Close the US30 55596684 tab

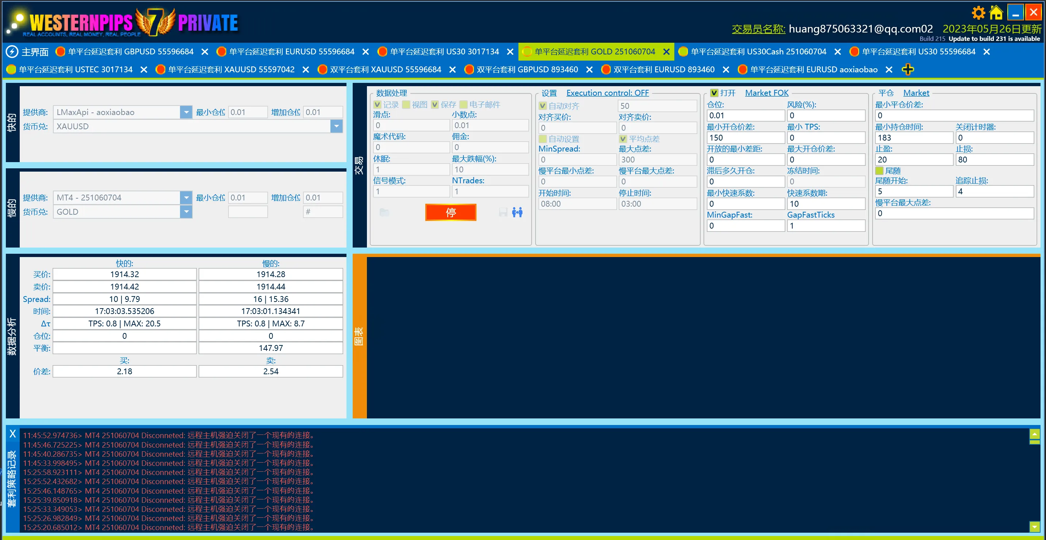[x=987, y=52]
